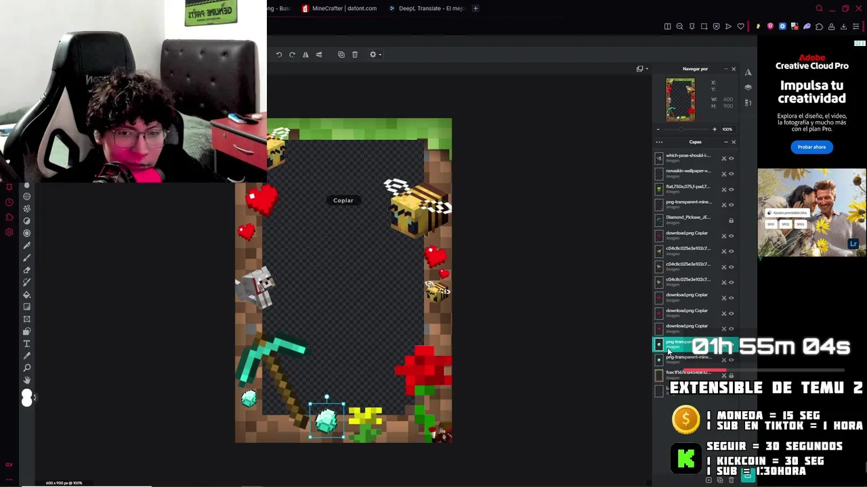867x487 pixels.
Task: Open the Layers stack icon on the right strip
Action: pos(748,87)
